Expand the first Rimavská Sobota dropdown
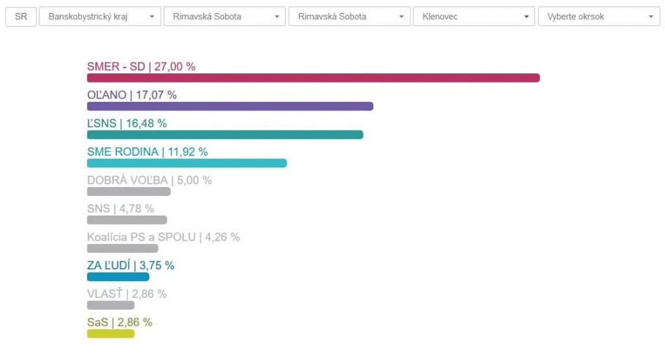Image resolution: width=665 pixels, height=357 pixels. click(x=225, y=17)
